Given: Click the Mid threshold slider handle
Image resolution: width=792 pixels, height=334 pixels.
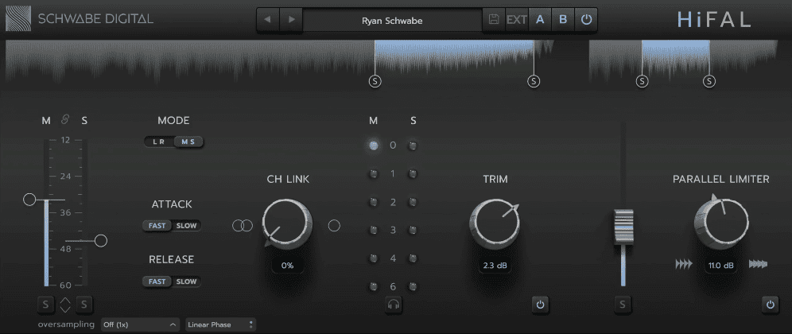Looking at the screenshot, I should coord(29,200).
